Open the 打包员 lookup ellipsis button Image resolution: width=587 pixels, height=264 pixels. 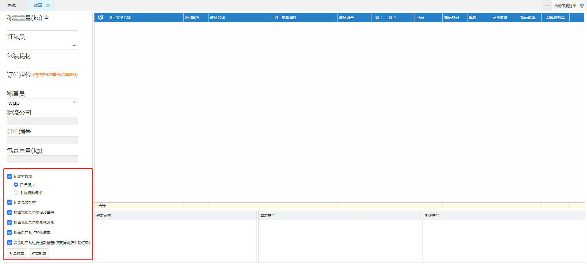[75, 45]
